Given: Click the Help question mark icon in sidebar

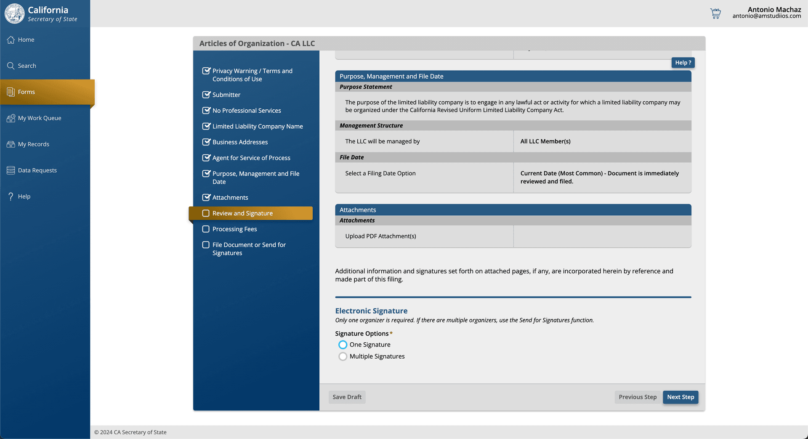Looking at the screenshot, I should [x=11, y=196].
